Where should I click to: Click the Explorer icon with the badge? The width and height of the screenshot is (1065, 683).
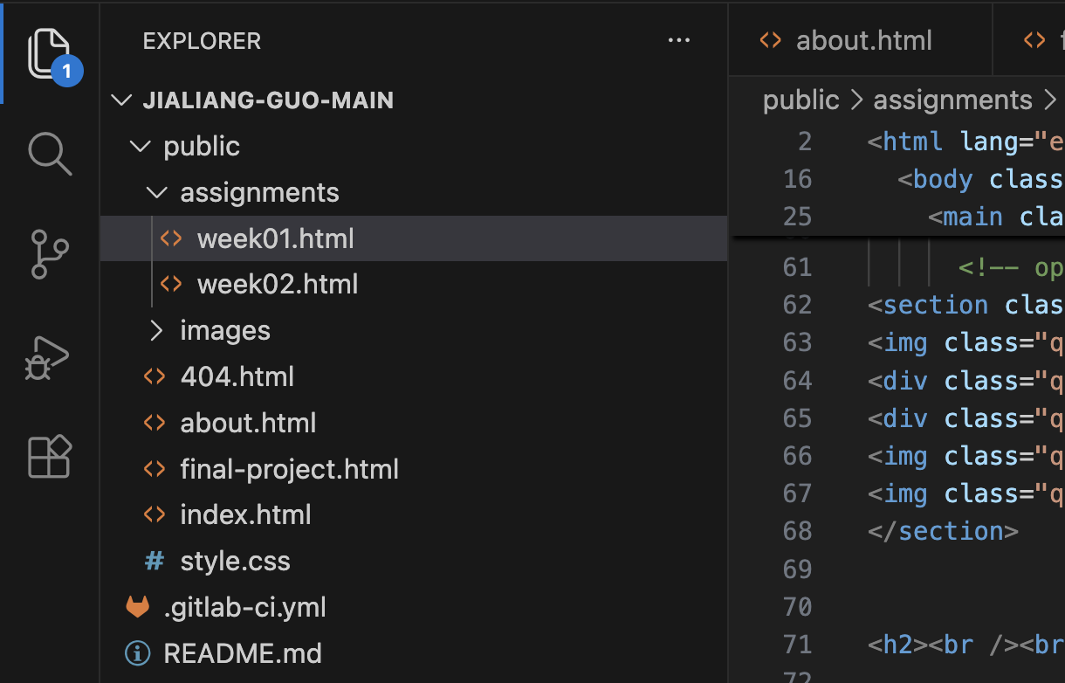pyautogui.click(x=50, y=52)
